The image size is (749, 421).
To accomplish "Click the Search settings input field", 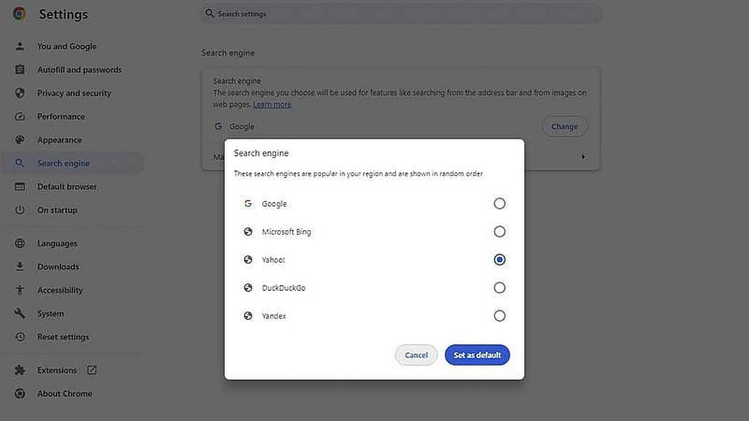I will coord(401,13).
